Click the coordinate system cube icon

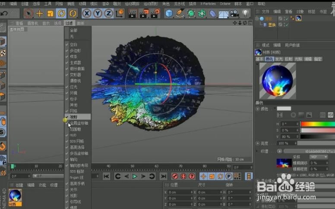click(120, 13)
